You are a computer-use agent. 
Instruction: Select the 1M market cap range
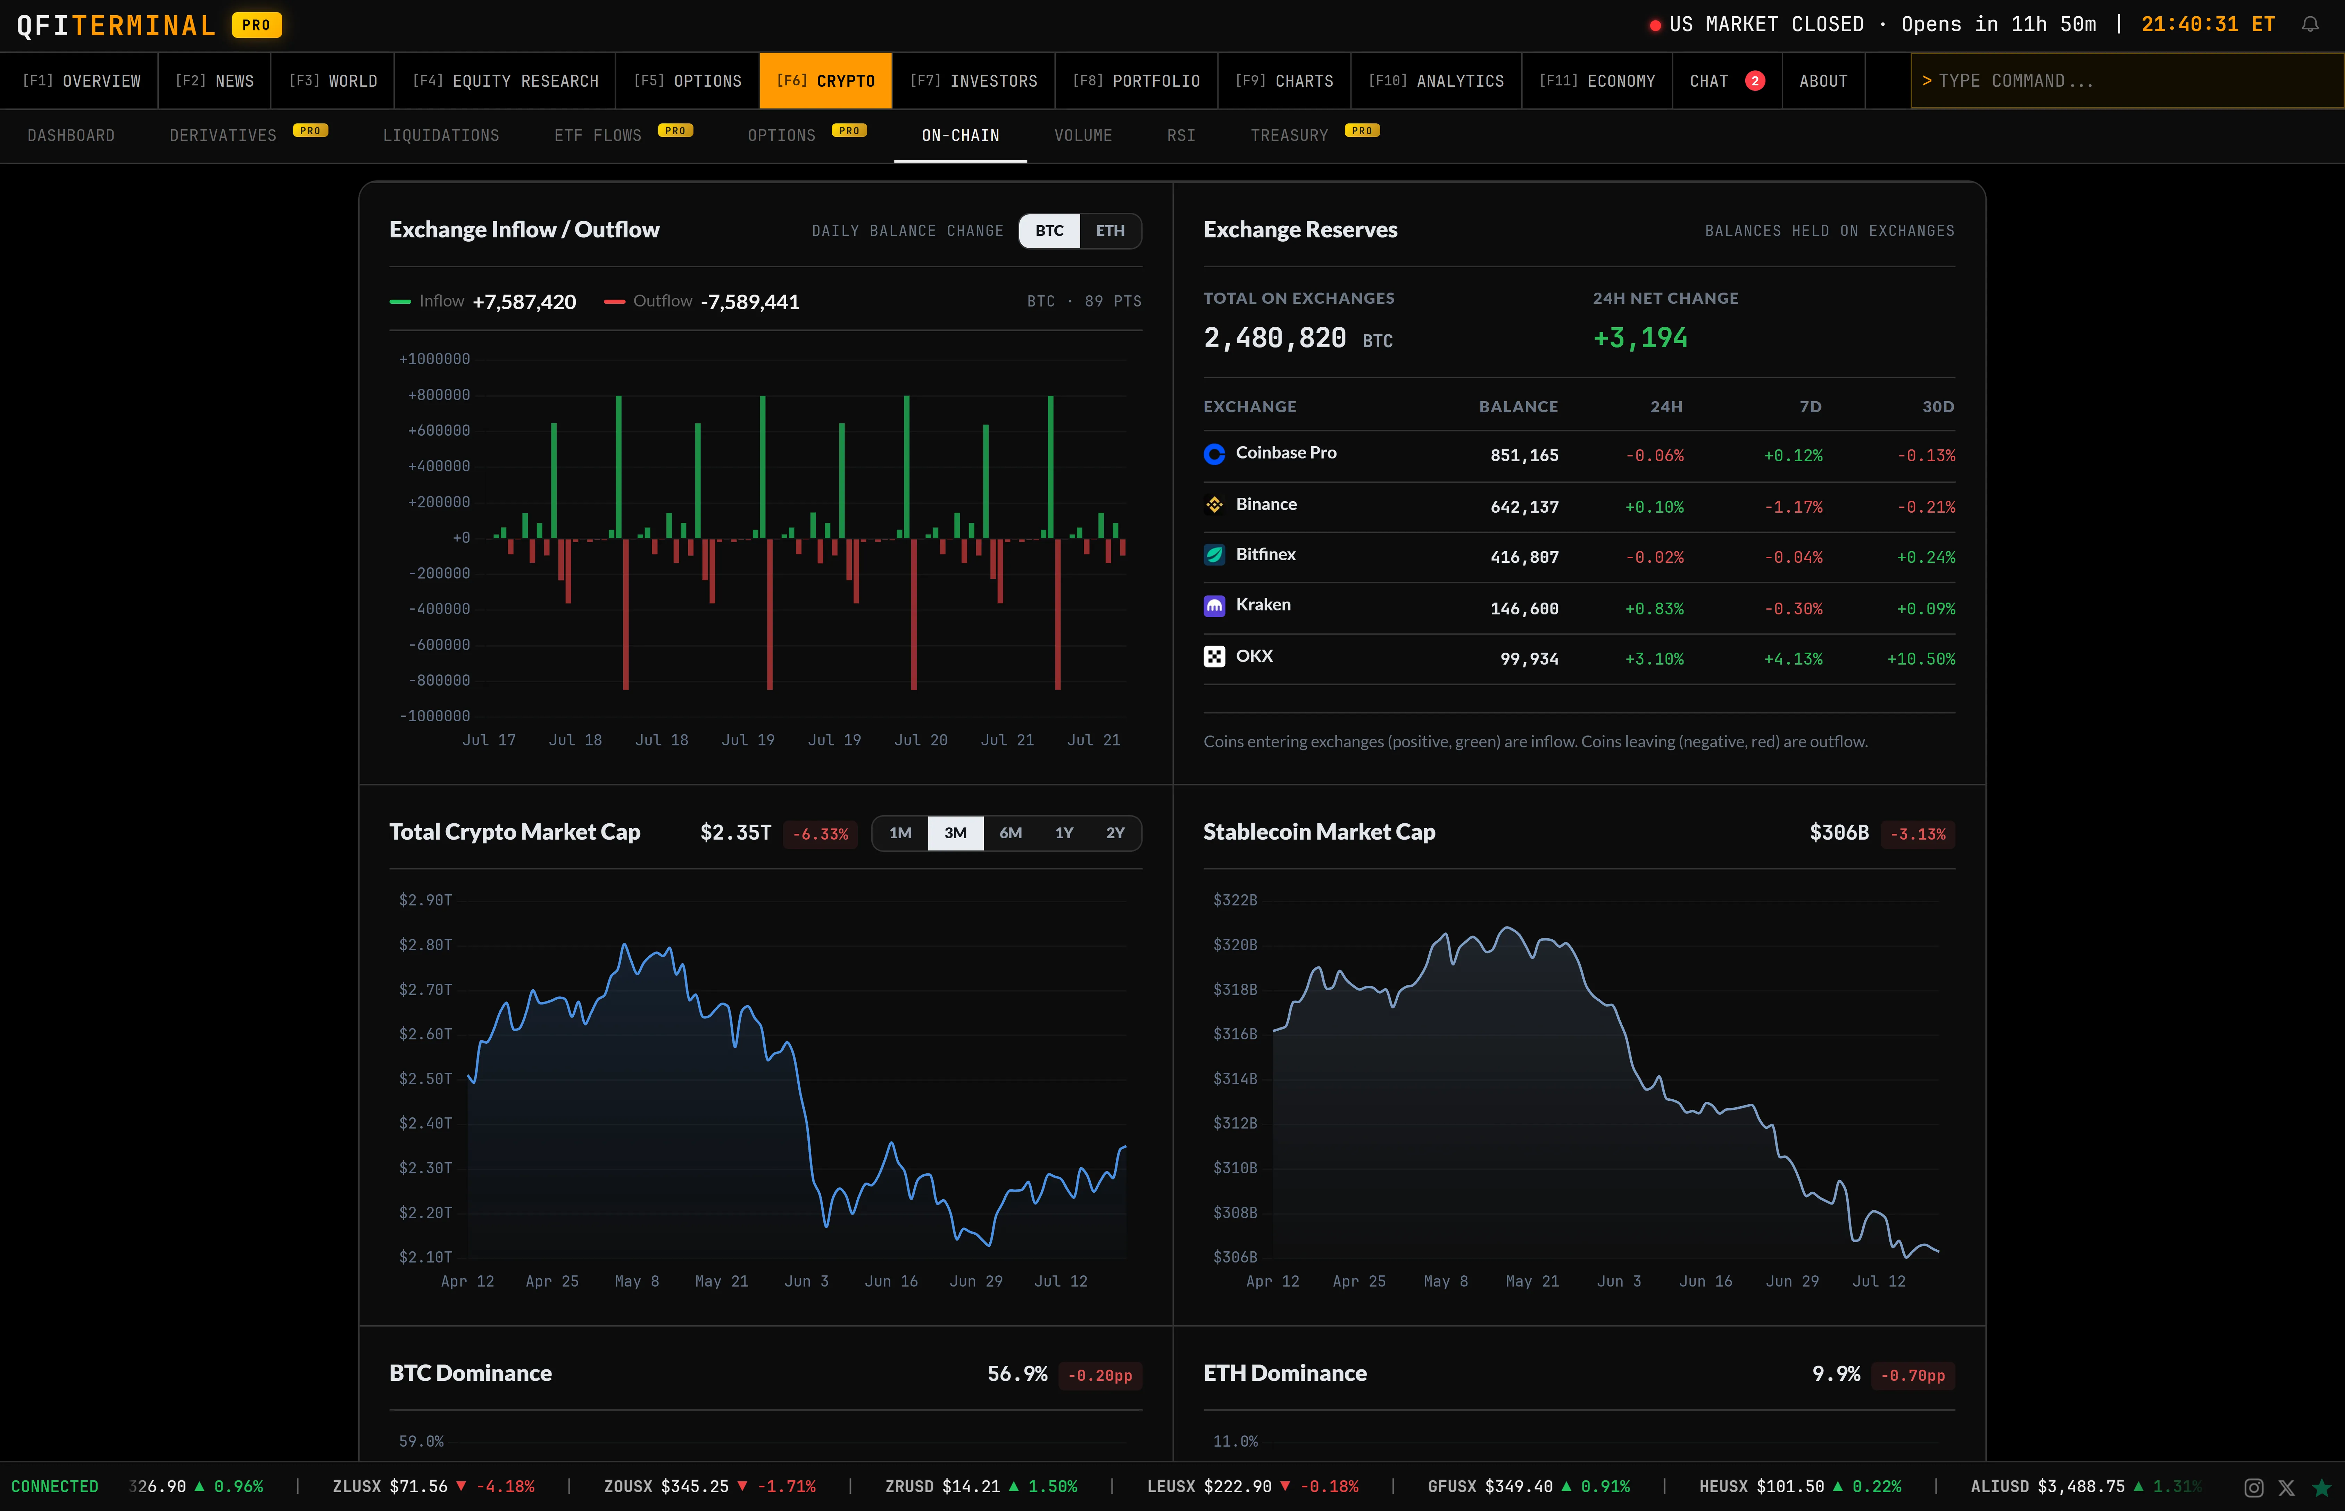pos(900,833)
